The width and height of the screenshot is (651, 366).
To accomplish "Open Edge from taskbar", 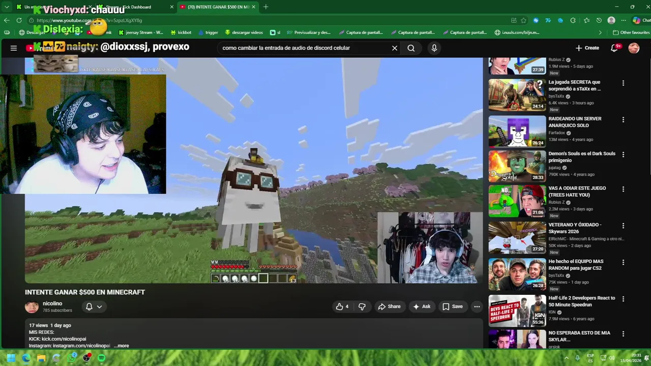I will (x=26, y=358).
